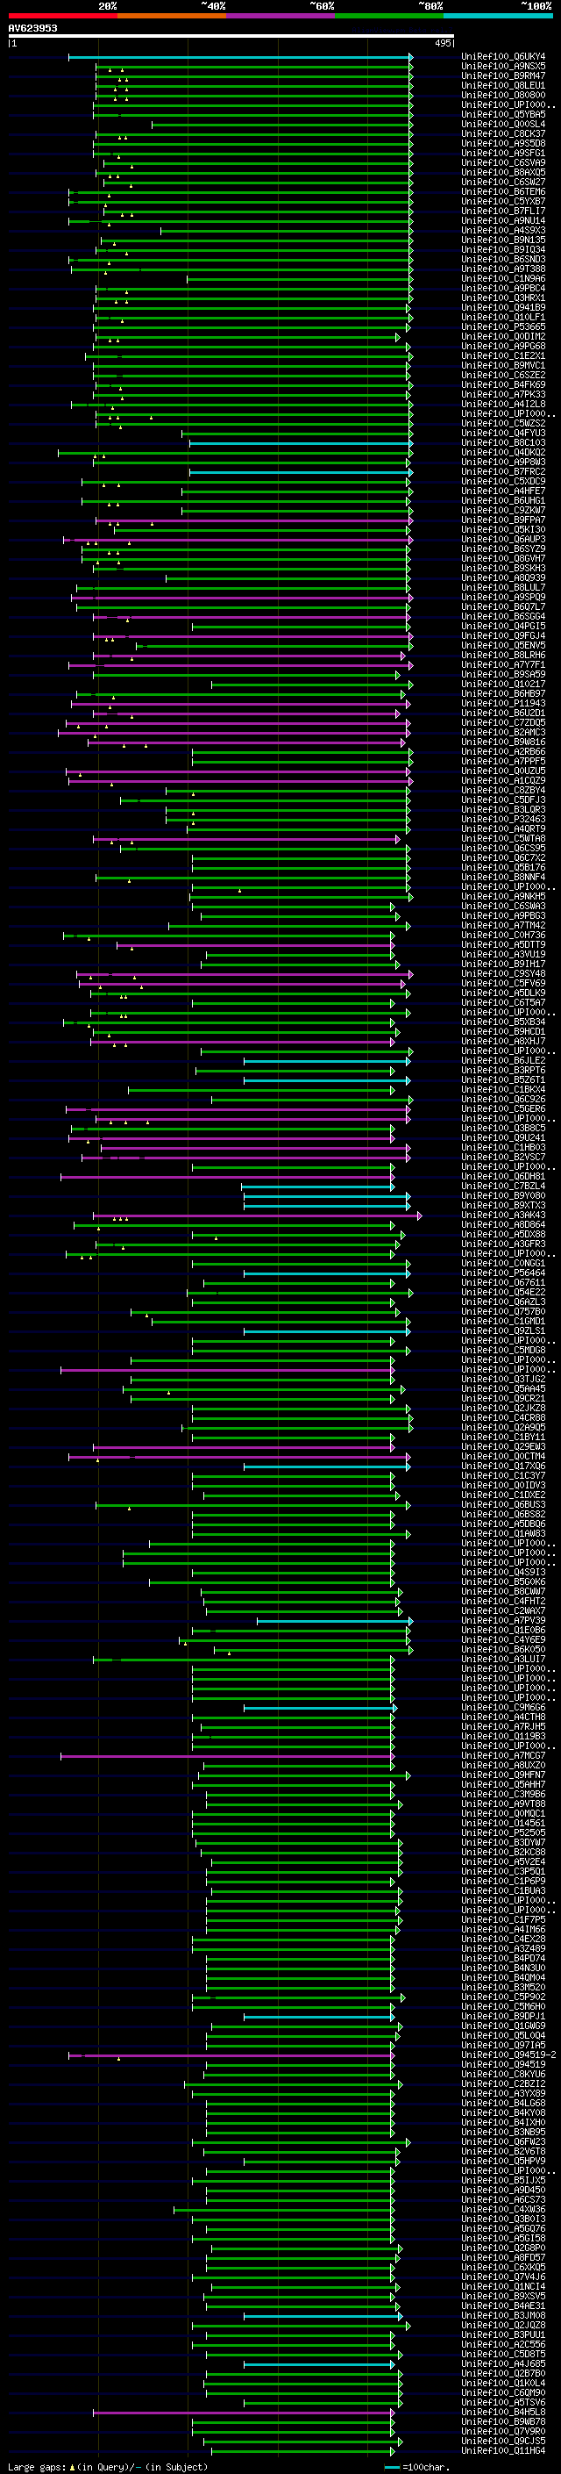Click the purple ~60% identity color bar
The width and height of the screenshot is (561, 2474).
pos(281,16)
